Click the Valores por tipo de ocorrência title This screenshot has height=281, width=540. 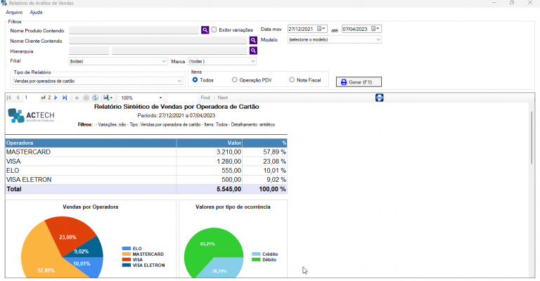point(233,207)
